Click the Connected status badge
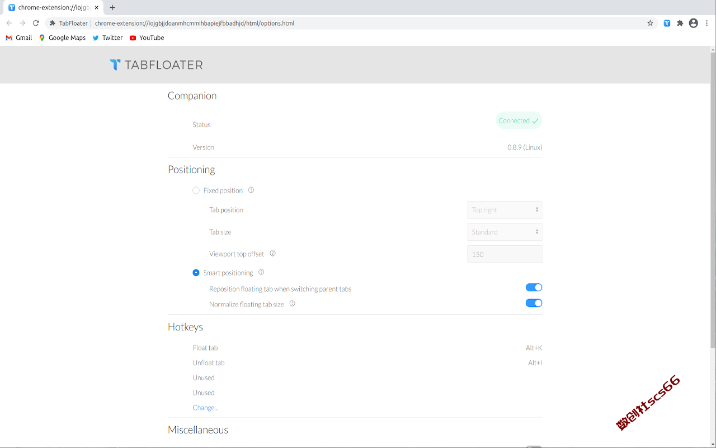 tap(519, 120)
